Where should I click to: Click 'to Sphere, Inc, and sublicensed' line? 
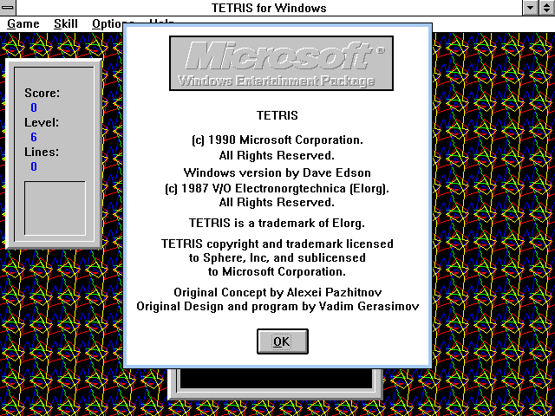point(277,257)
